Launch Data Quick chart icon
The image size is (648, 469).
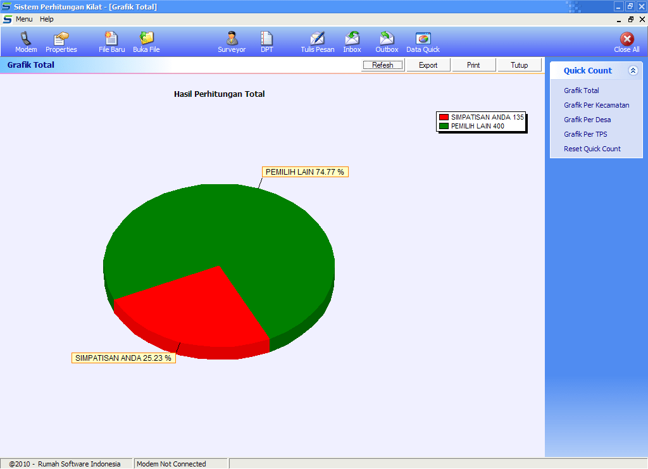(x=423, y=39)
